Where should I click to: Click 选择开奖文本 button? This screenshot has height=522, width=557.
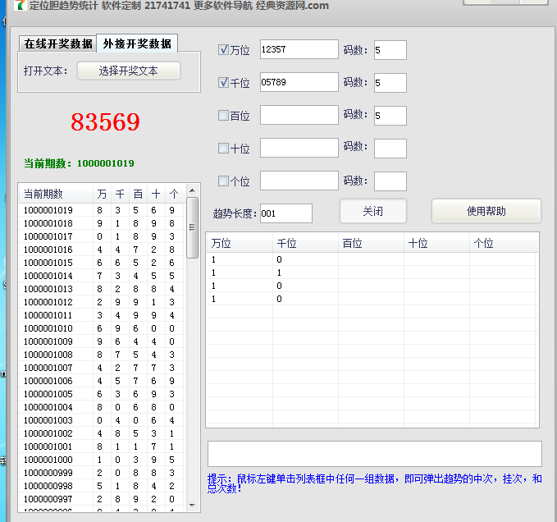(x=129, y=71)
